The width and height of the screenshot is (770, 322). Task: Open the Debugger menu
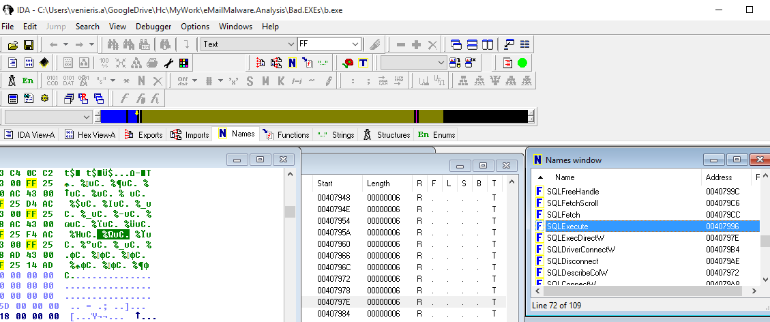click(x=153, y=27)
